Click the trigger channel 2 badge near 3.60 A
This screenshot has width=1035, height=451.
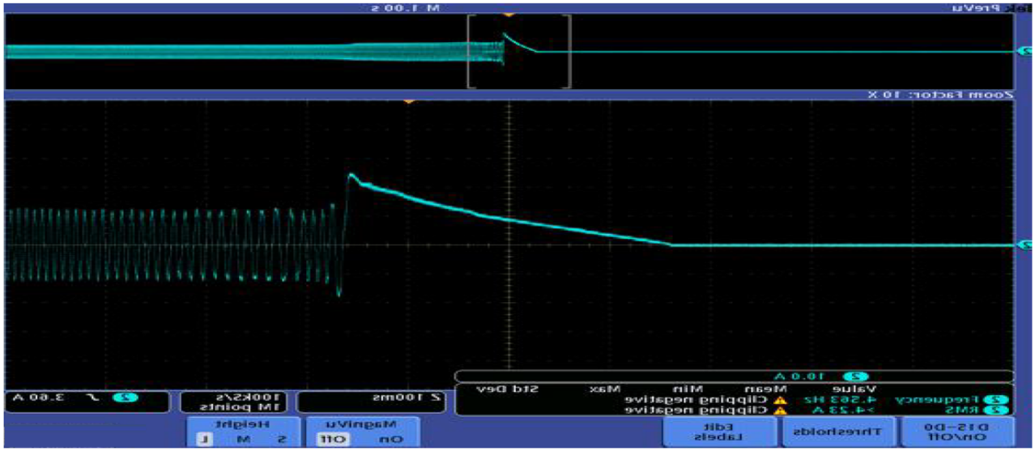coord(124,398)
